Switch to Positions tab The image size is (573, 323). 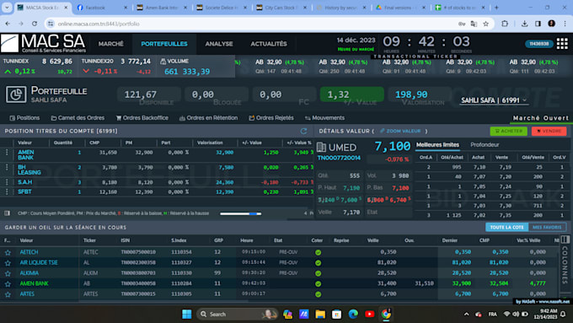[24, 118]
